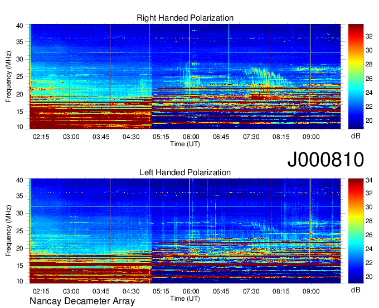379x308 pixels.
Task: Click 28 dB label on Right Handed color bar
Action: click(369, 64)
